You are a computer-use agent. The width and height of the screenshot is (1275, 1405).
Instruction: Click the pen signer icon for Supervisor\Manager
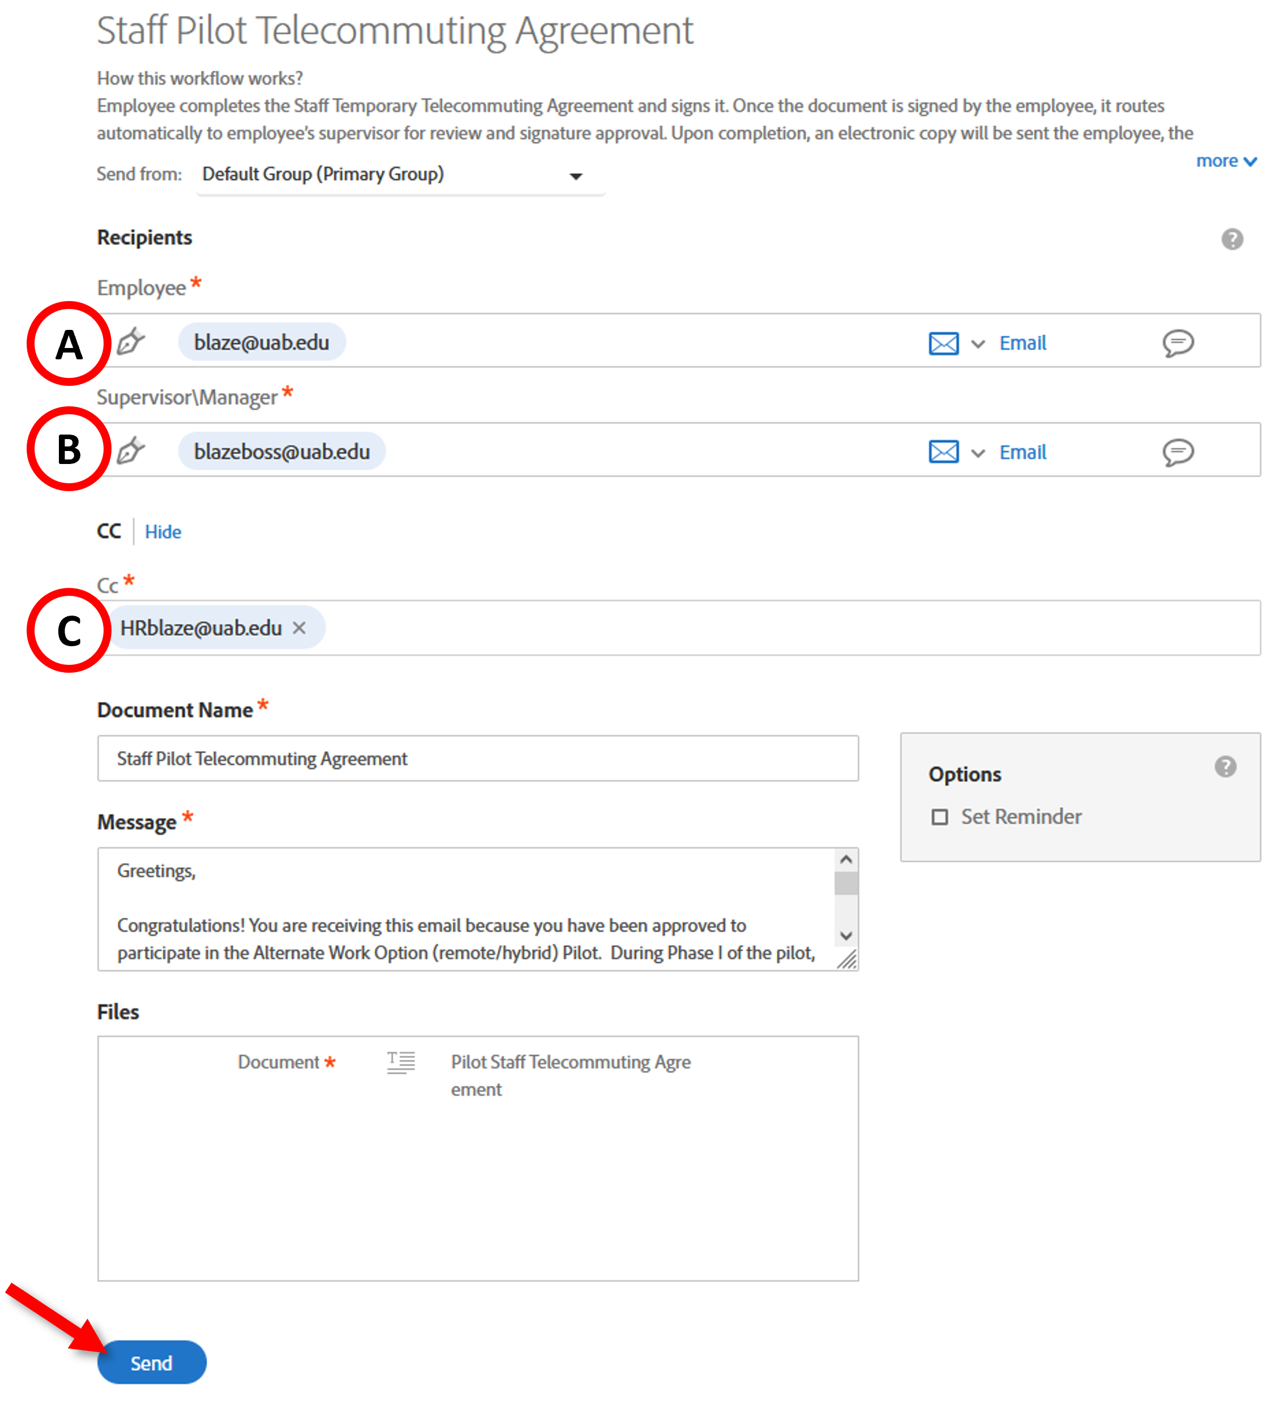tap(130, 451)
